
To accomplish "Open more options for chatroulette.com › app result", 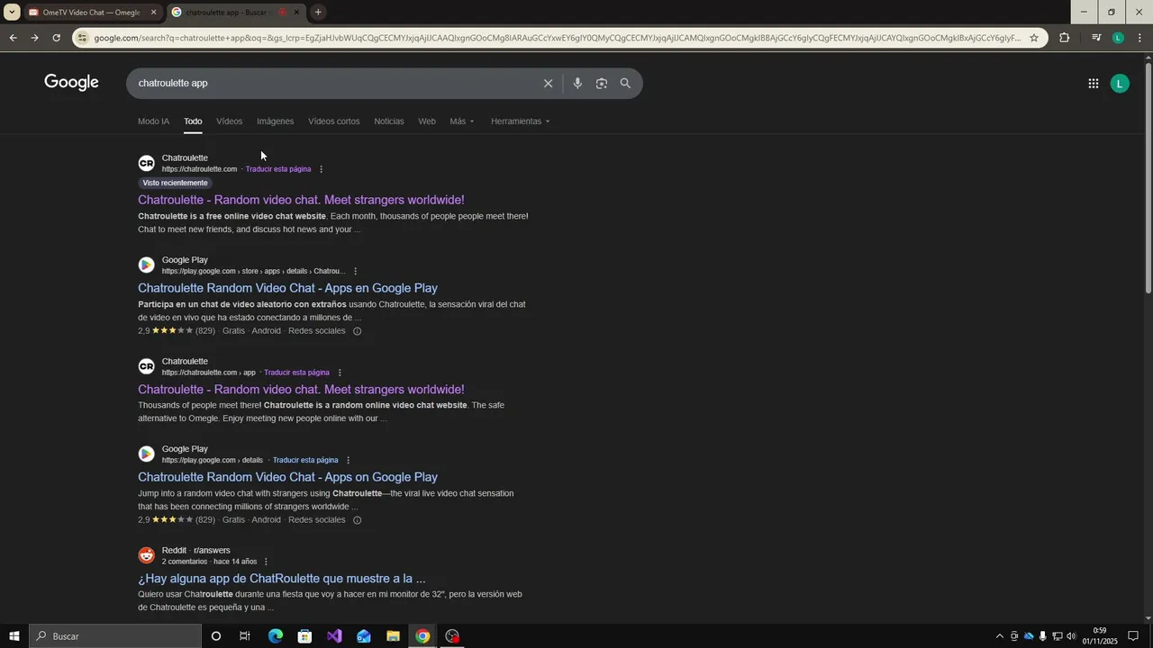I will click(x=340, y=373).
